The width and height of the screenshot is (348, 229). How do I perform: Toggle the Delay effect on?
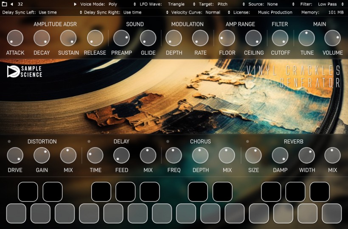[x=89, y=141]
